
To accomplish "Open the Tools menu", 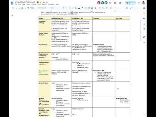I will pos(39,4).
